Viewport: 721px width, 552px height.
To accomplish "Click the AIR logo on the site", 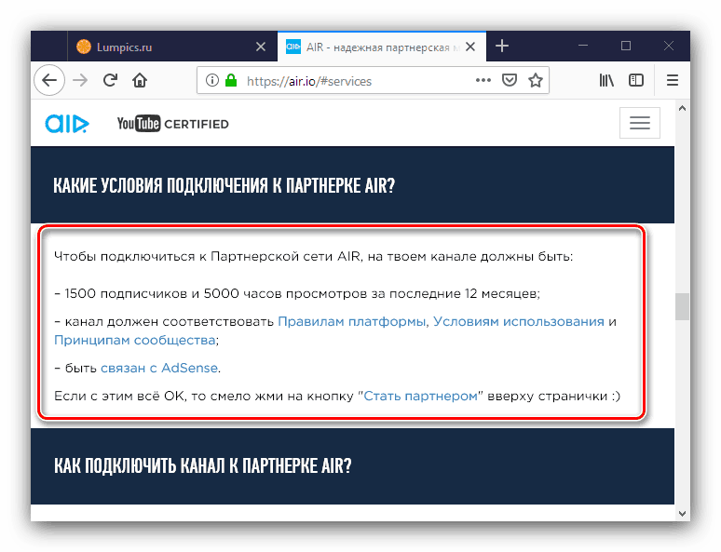I will 67,124.
